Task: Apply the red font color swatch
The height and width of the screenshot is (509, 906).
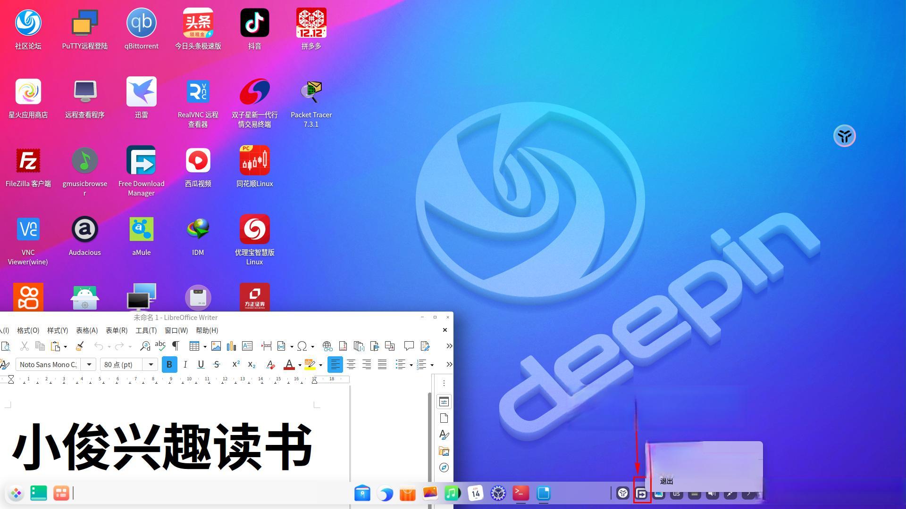Action: [289, 364]
